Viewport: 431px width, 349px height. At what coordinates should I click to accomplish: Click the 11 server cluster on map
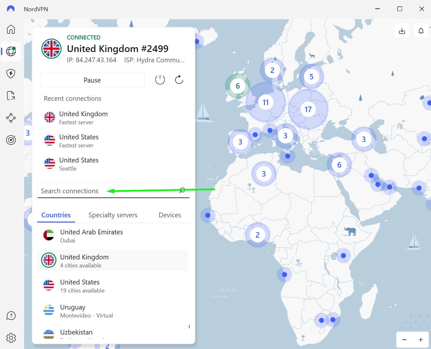pyautogui.click(x=266, y=102)
